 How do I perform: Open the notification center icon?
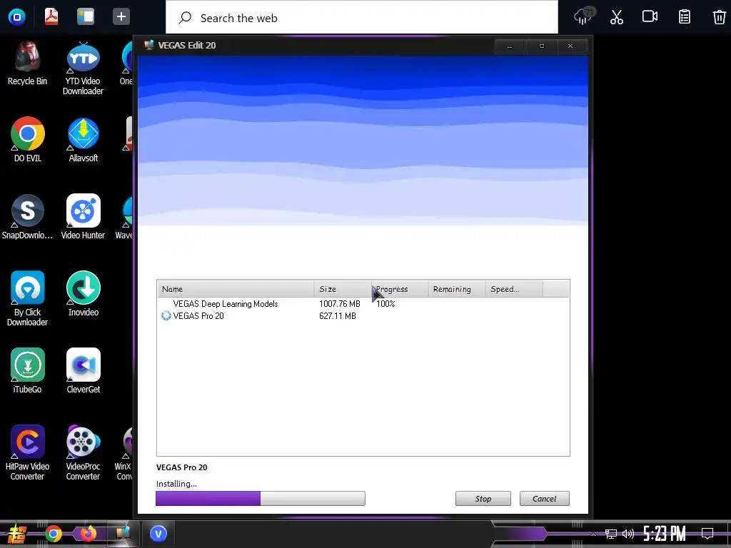pos(707,534)
